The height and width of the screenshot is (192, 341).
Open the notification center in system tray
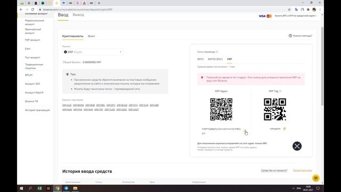pos(318,188)
